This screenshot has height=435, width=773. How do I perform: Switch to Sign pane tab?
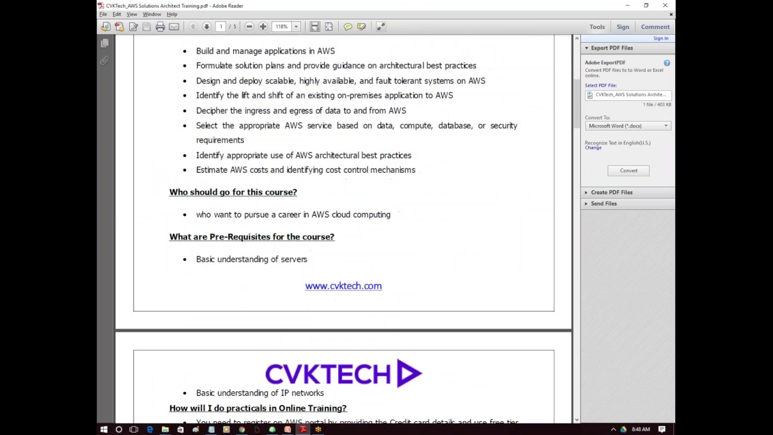(x=623, y=27)
